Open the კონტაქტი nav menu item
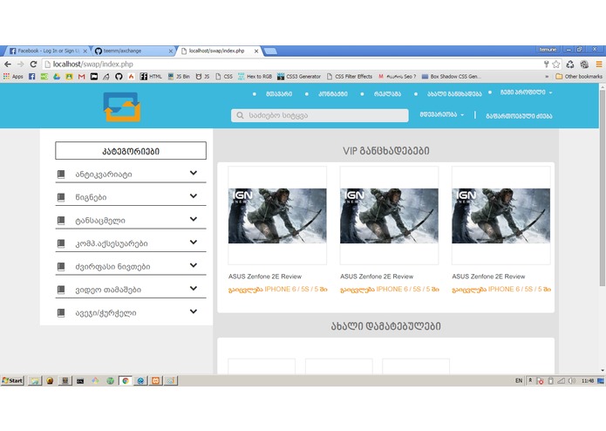This screenshot has height=431, width=606. (333, 93)
